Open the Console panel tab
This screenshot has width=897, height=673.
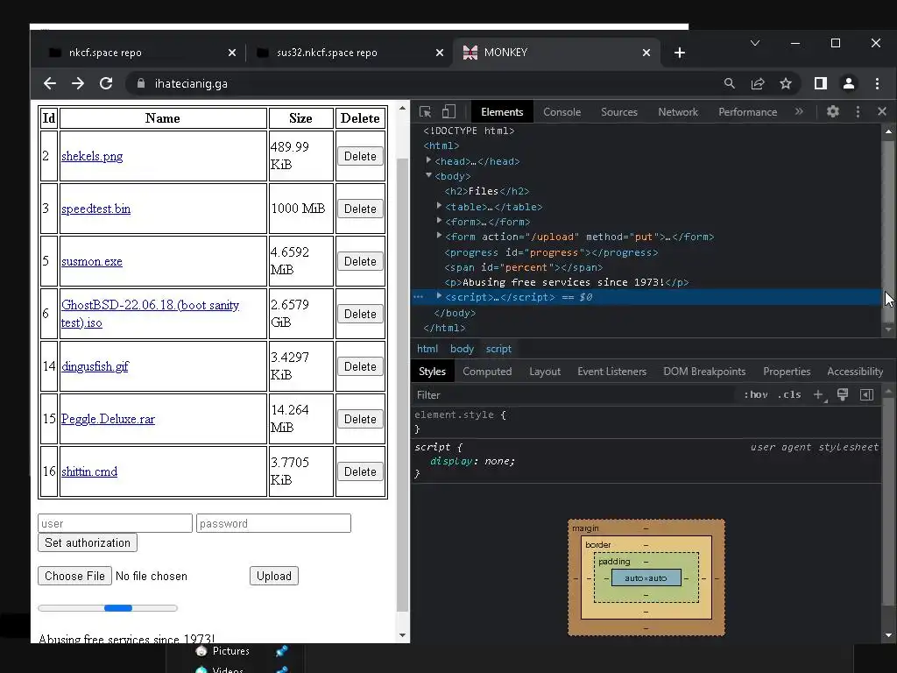tap(562, 111)
